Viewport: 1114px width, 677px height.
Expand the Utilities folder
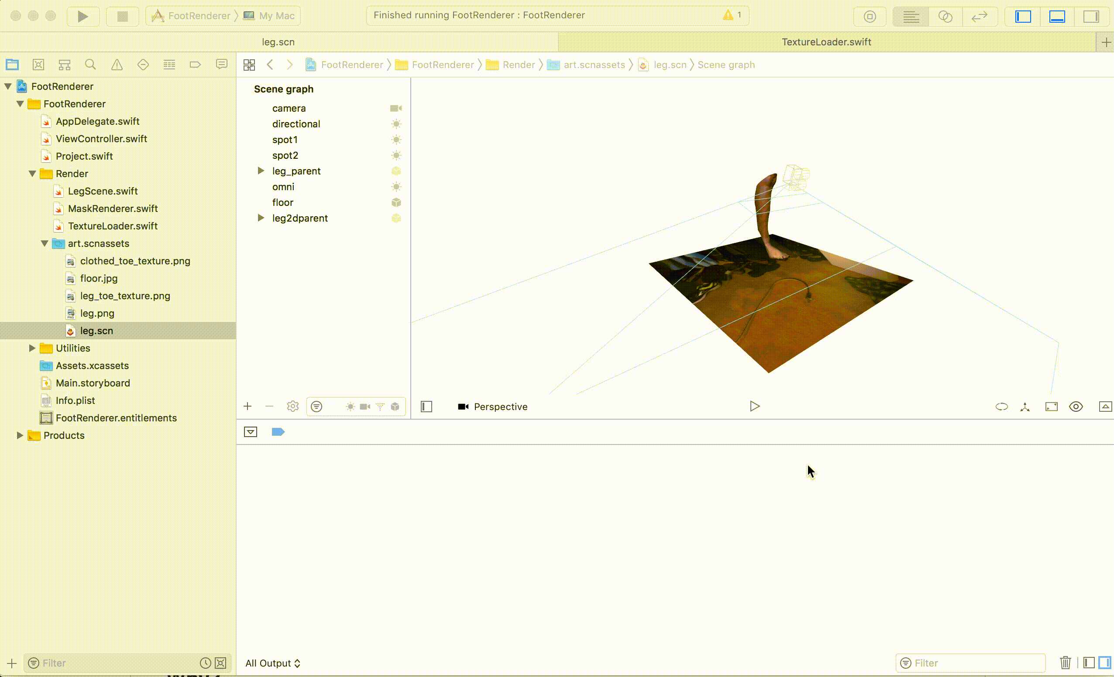pos(32,348)
